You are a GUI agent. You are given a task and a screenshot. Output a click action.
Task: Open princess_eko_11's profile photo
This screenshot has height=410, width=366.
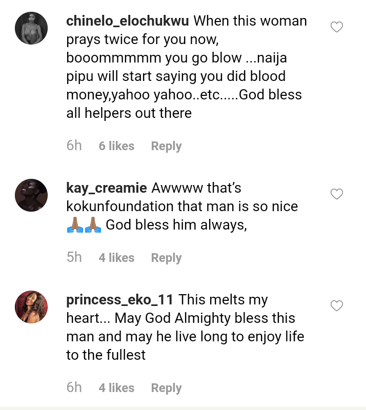[x=31, y=307]
